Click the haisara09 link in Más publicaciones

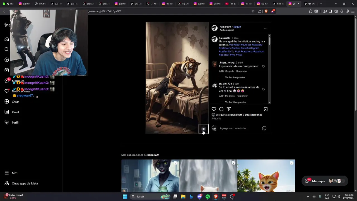[153, 155]
